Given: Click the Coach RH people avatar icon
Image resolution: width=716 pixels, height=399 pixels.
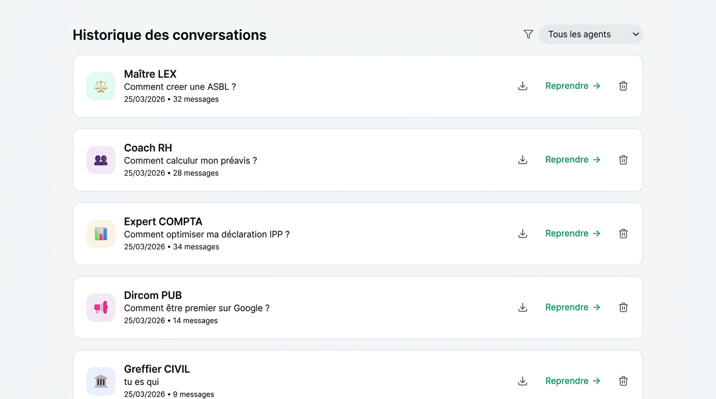Looking at the screenshot, I should [x=101, y=160].
